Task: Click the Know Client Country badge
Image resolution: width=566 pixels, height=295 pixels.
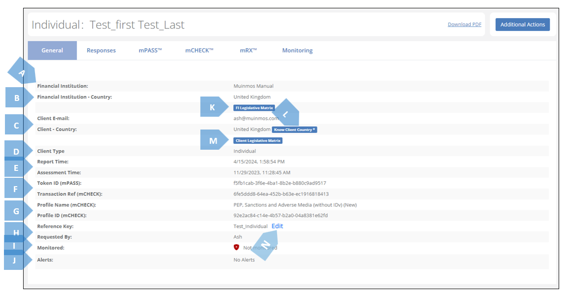Action: [295, 130]
